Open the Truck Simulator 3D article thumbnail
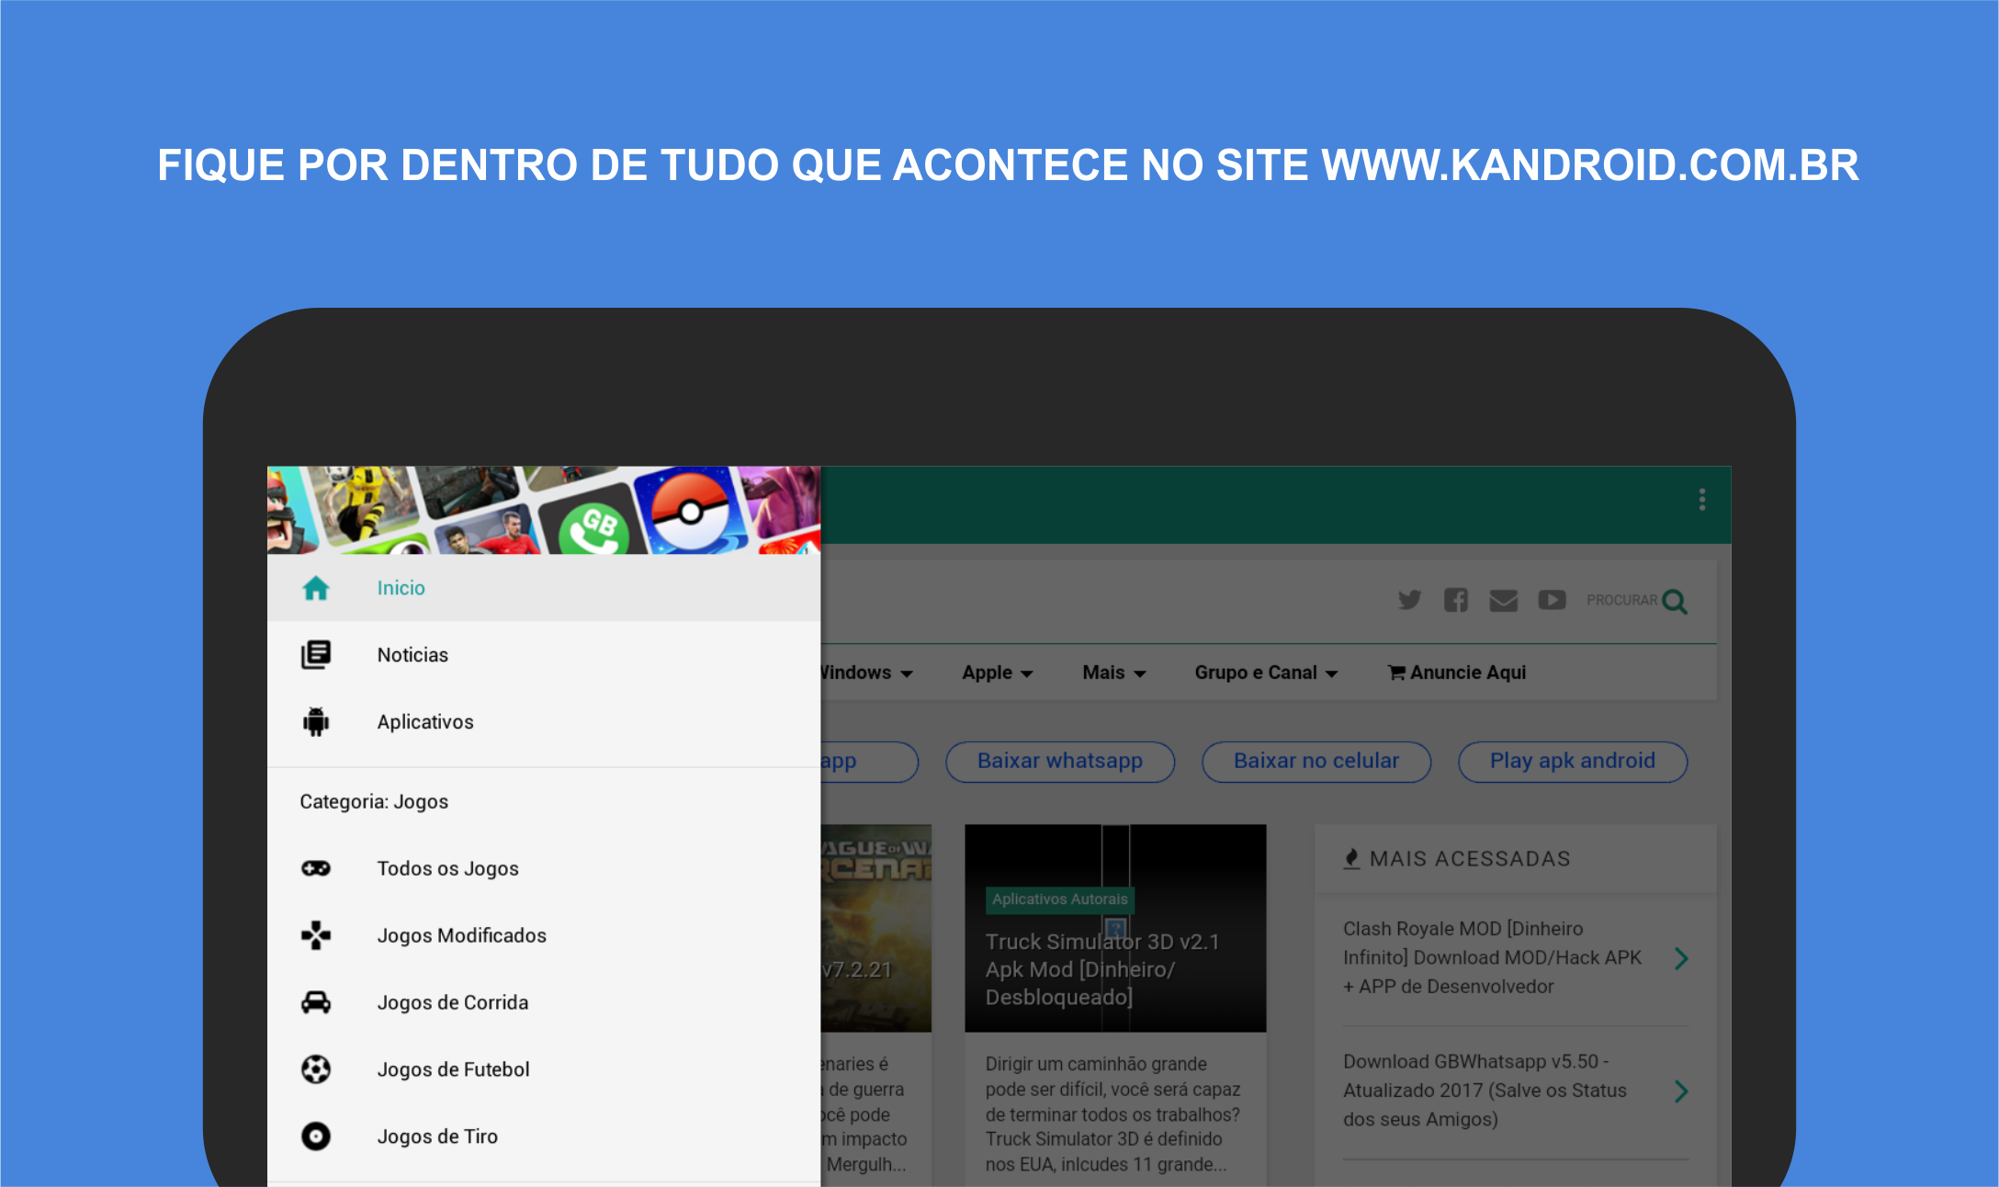Viewport: 1999px width, 1187px height. [x=1114, y=928]
